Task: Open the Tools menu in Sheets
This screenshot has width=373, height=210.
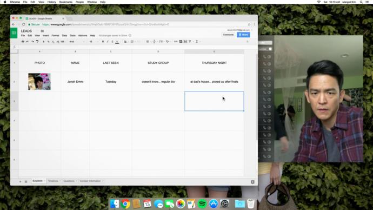Action: (x=73, y=36)
